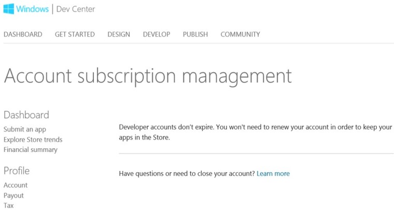The width and height of the screenshot is (394, 210).
Task: Go to Dev Center home text
Action: tap(76, 9)
